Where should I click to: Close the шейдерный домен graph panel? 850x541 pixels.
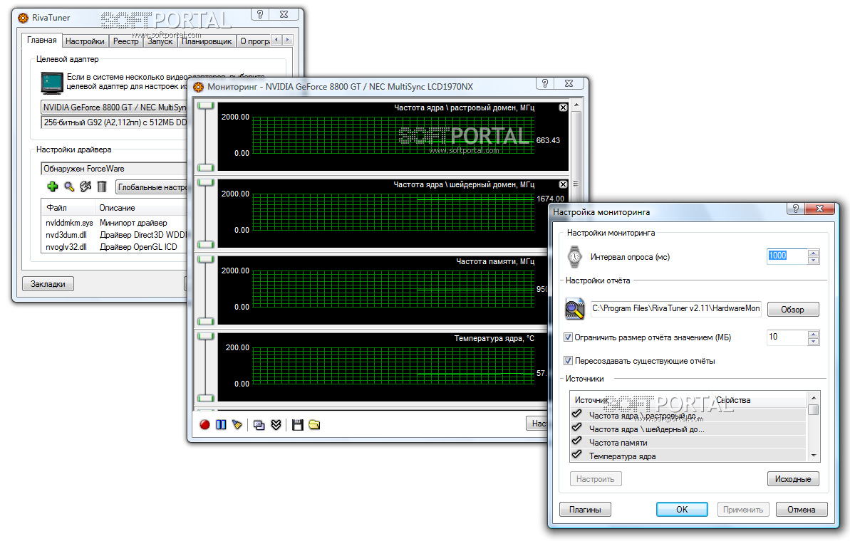[564, 184]
